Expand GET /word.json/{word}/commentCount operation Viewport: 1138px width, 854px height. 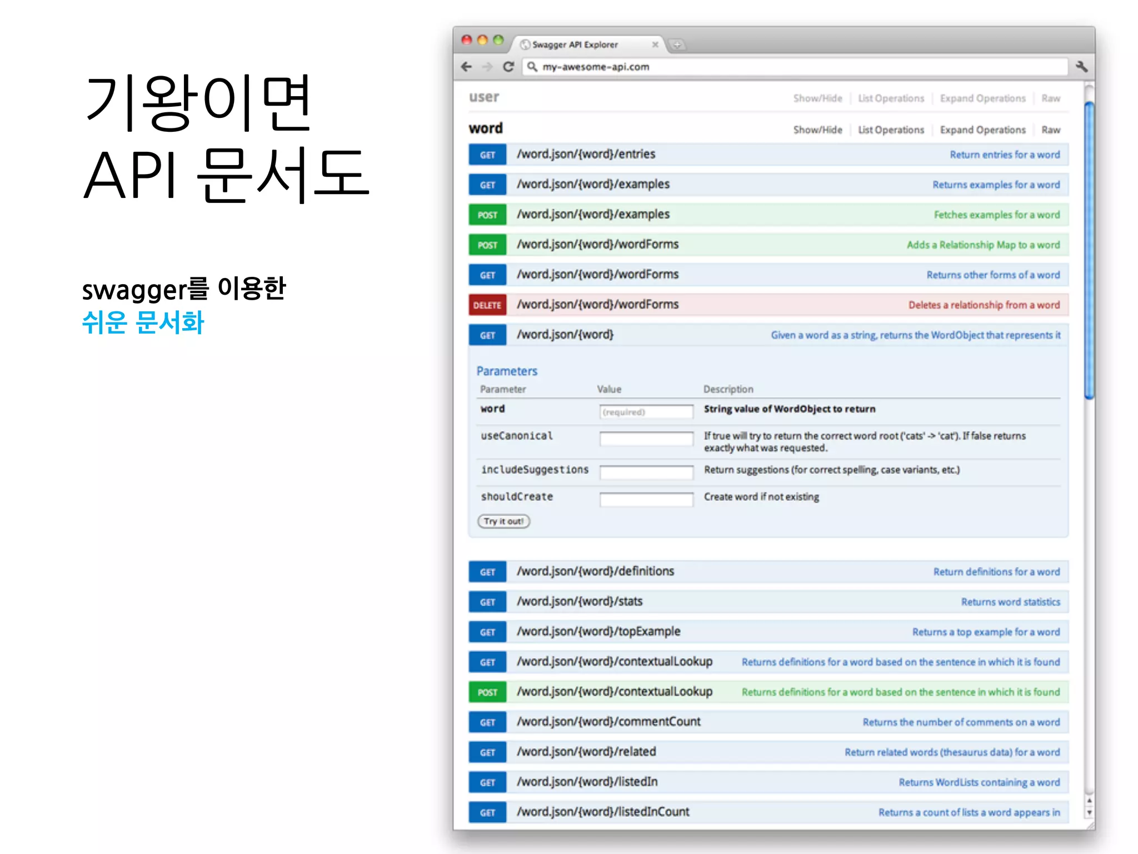(768, 722)
